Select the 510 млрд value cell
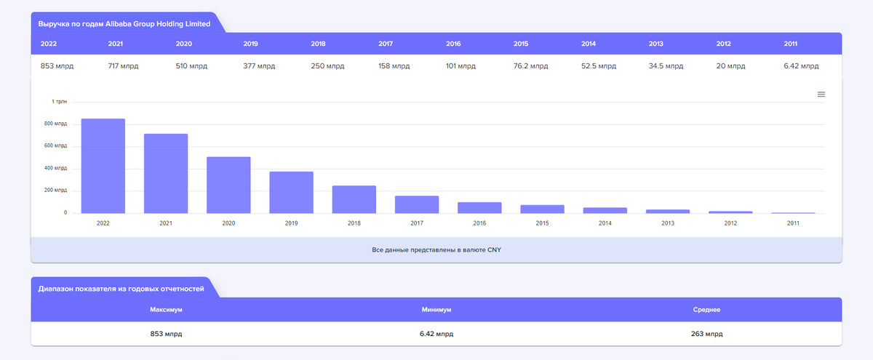The image size is (873, 360). [x=191, y=65]
